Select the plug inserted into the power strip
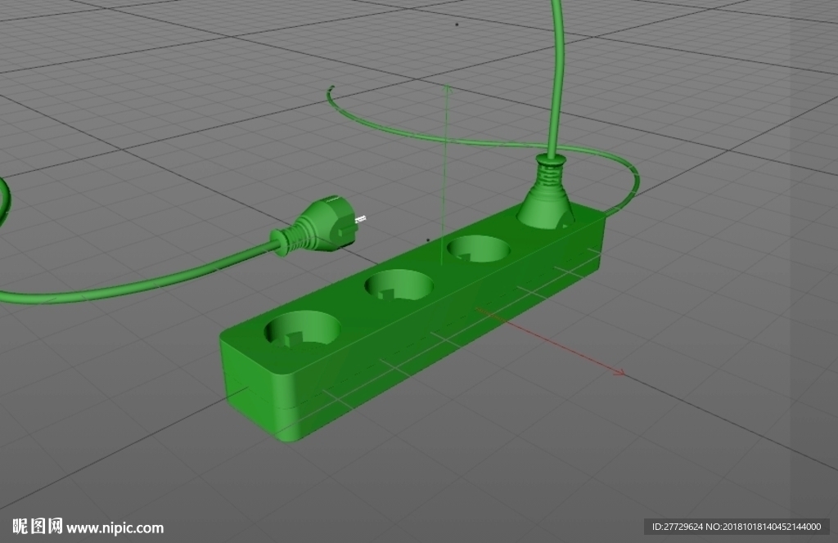Image resolution: width=838 pixels, height=543 pixels. click(x=546, y=192)
